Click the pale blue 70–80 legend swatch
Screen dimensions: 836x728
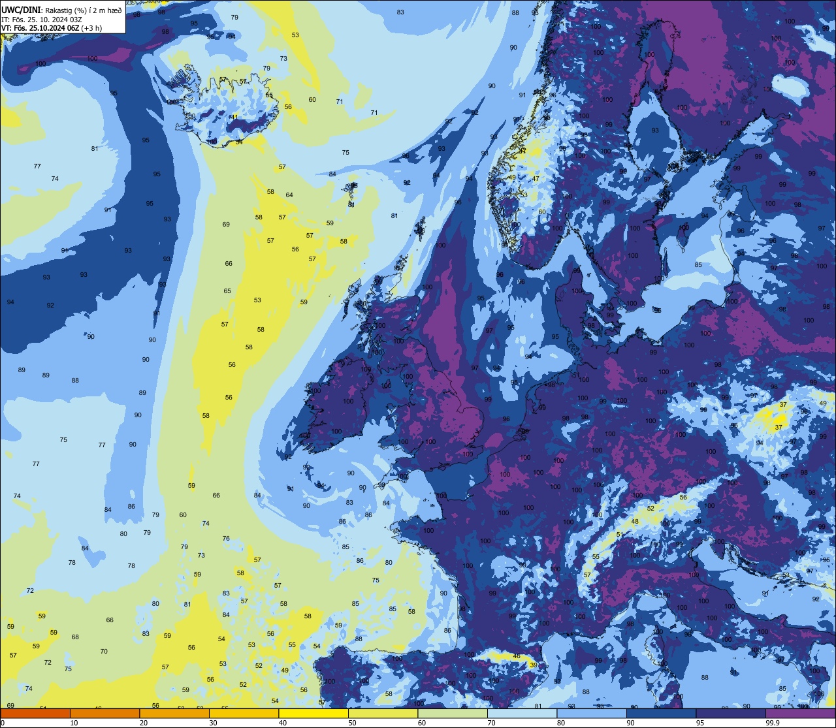[x=522, y=714]
